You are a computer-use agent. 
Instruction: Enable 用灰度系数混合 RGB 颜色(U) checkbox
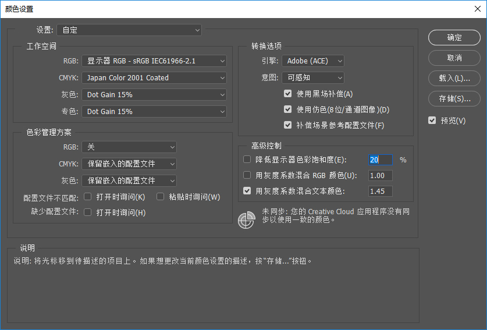[x=247, y=175]
